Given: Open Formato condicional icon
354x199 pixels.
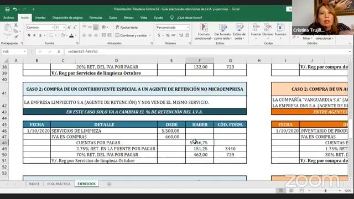Looking at the screenshot, I should pyautogui.click(x=204, y=32).
